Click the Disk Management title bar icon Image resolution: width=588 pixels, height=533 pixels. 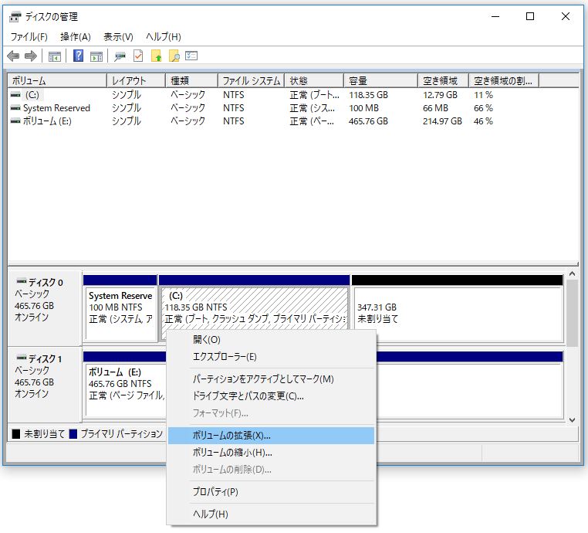[15, 17]
